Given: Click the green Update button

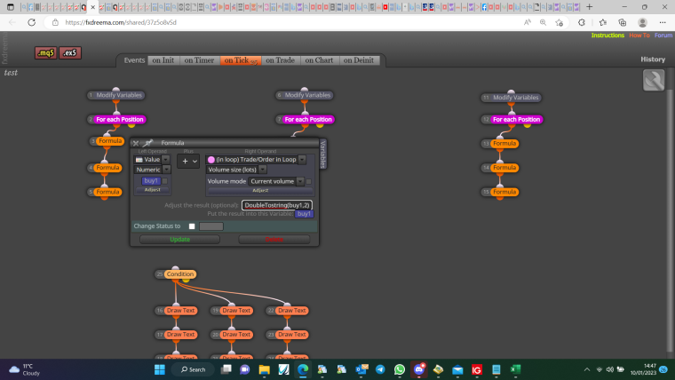Looking at the screenshot, I should click(180, 239).
